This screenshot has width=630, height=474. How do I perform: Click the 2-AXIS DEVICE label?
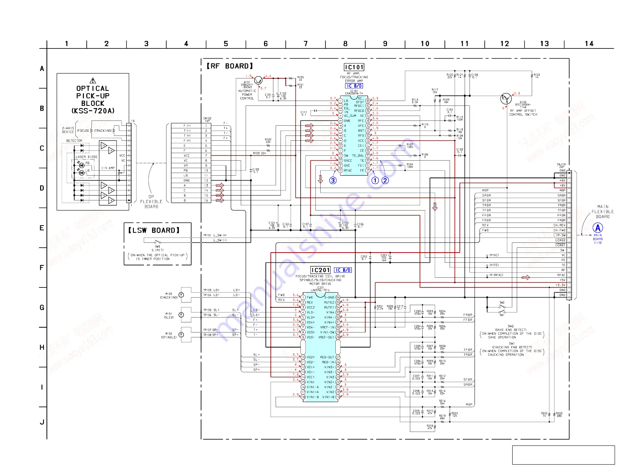click(68, 130)
